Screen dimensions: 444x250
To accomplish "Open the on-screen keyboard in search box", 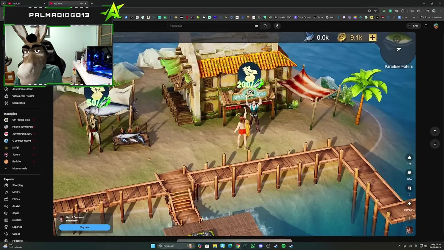I will [256, 26].
